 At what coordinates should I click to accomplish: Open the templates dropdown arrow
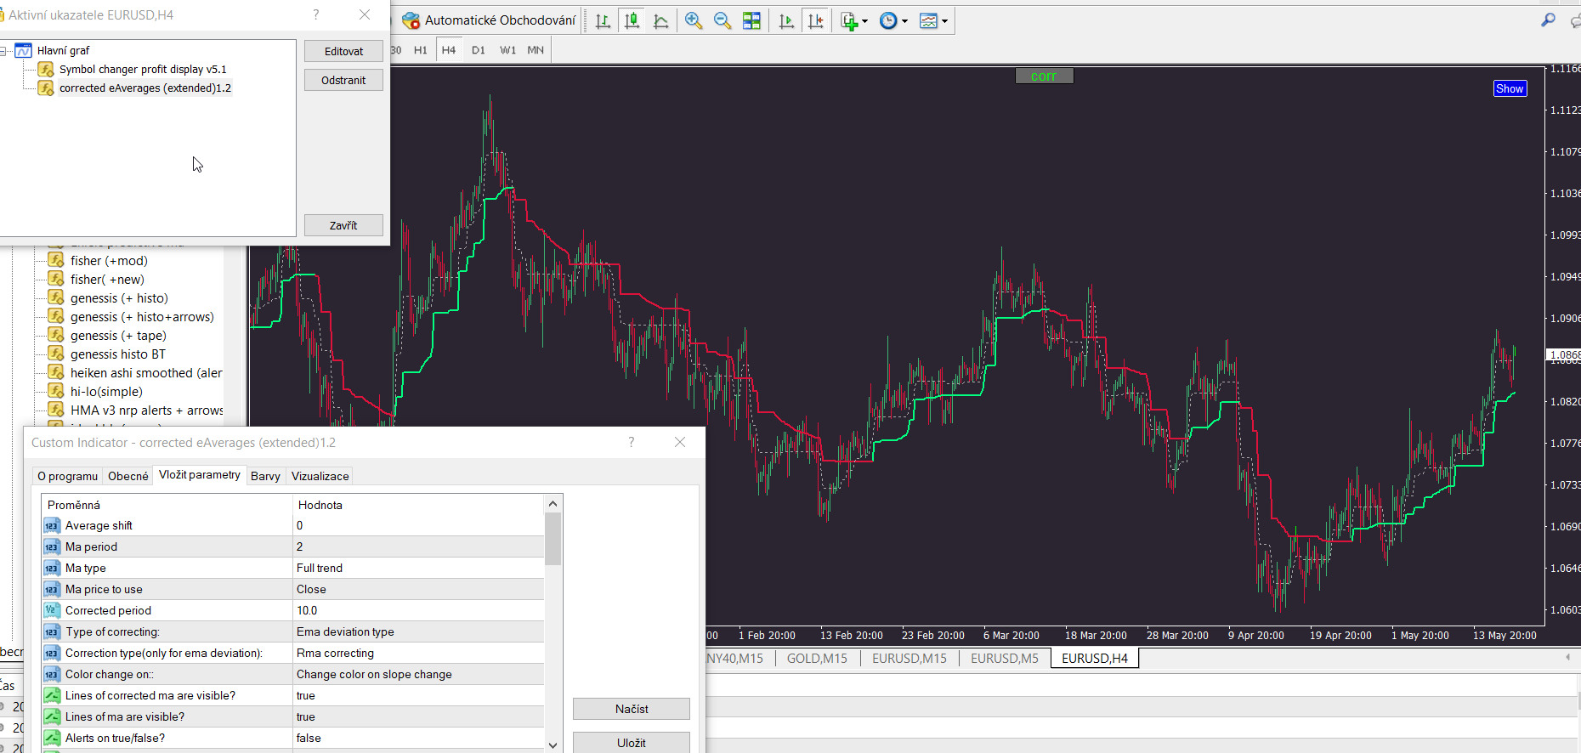pyautogui.click(x=944, y=22)
